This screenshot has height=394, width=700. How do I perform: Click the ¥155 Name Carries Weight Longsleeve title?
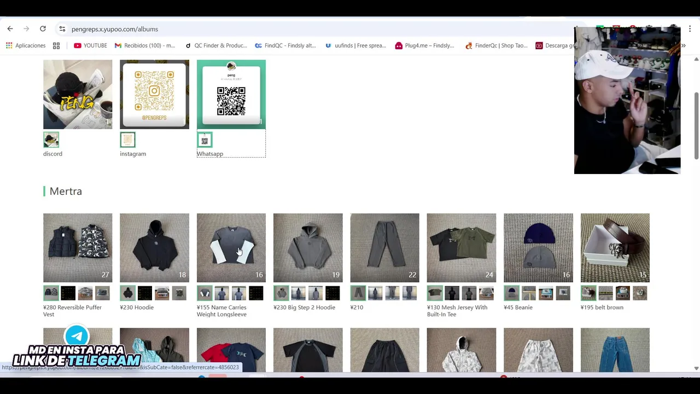pyautogui.click(x=221, y=311)
